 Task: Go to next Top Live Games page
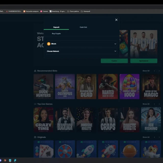(x=159, y=104)
